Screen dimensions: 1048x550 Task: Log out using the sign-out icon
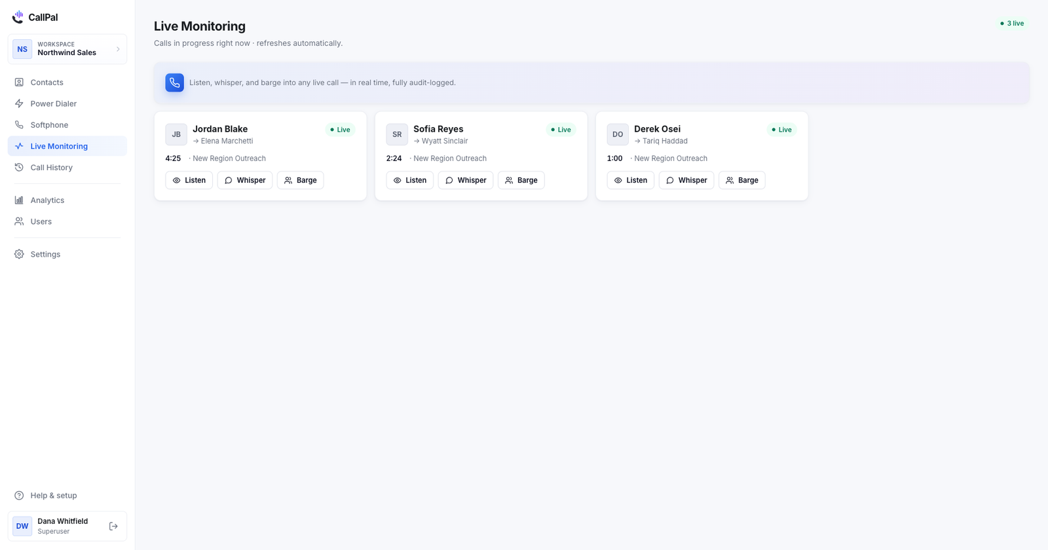(113, 526)
